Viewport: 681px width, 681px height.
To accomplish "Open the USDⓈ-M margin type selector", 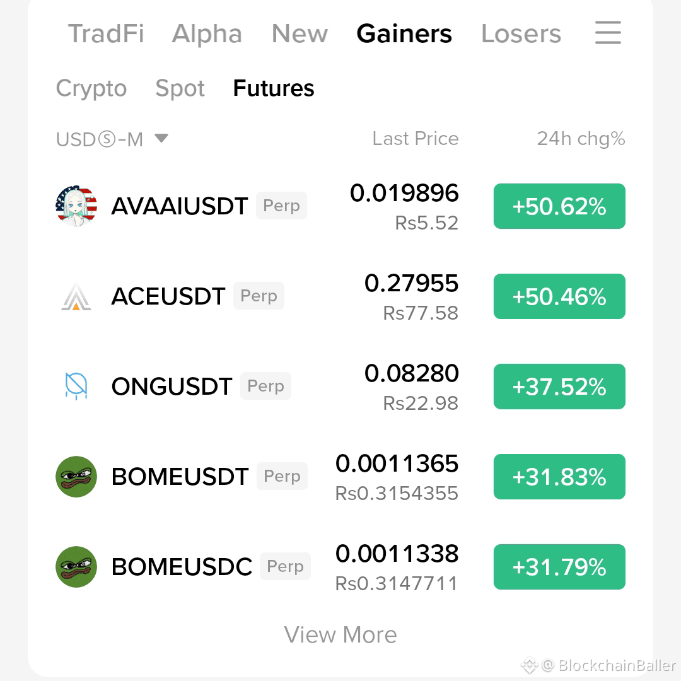I will tap(112, 139).
